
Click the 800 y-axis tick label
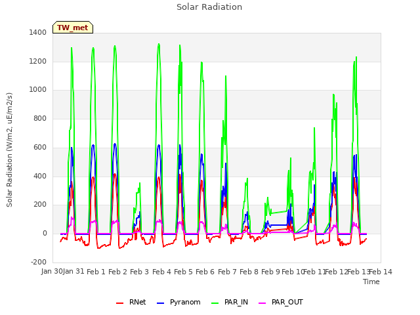pos(40,118)
